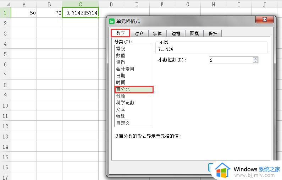
Task: Select cell B1 with value 70
Action: click(x=49, y=12)
